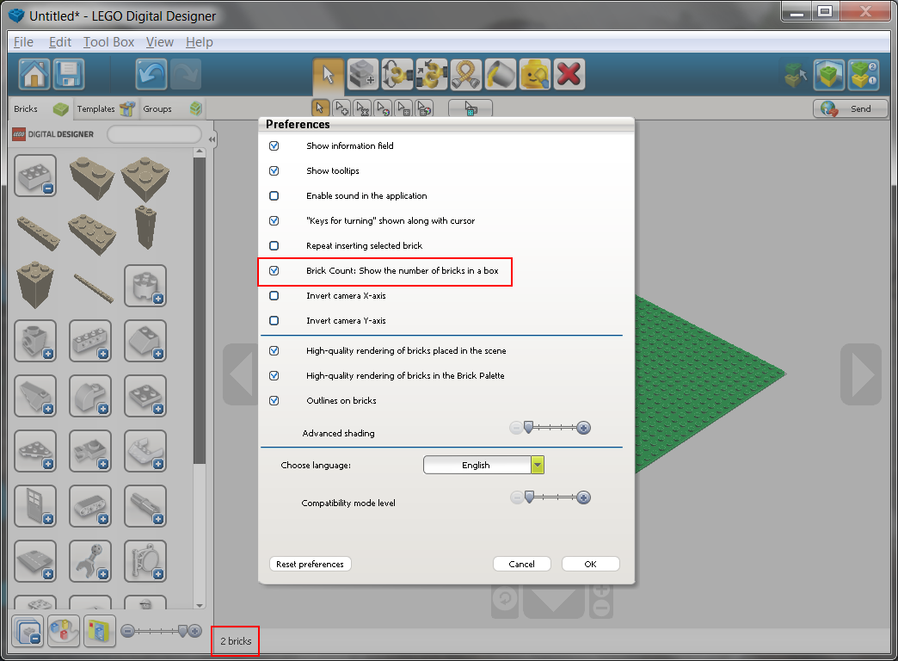Select the Clone brick tool

click(362, 75)
